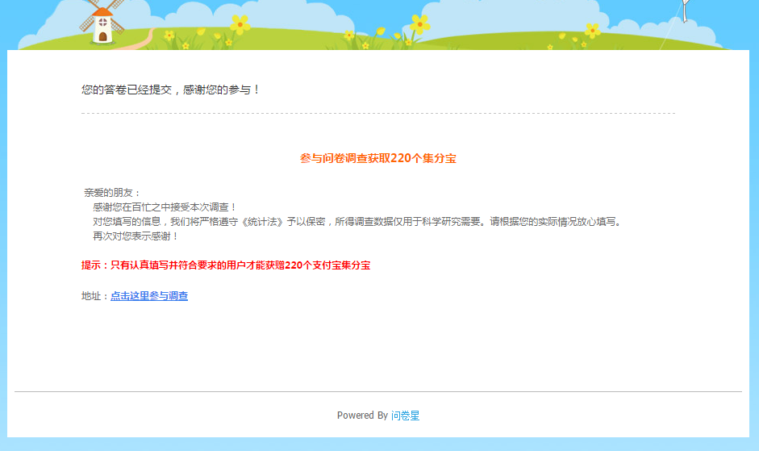The image size is (759, 451).
Task: Click the red 提示 notice about 220个支付宝集分宝
Action: (x=226, y=265)
